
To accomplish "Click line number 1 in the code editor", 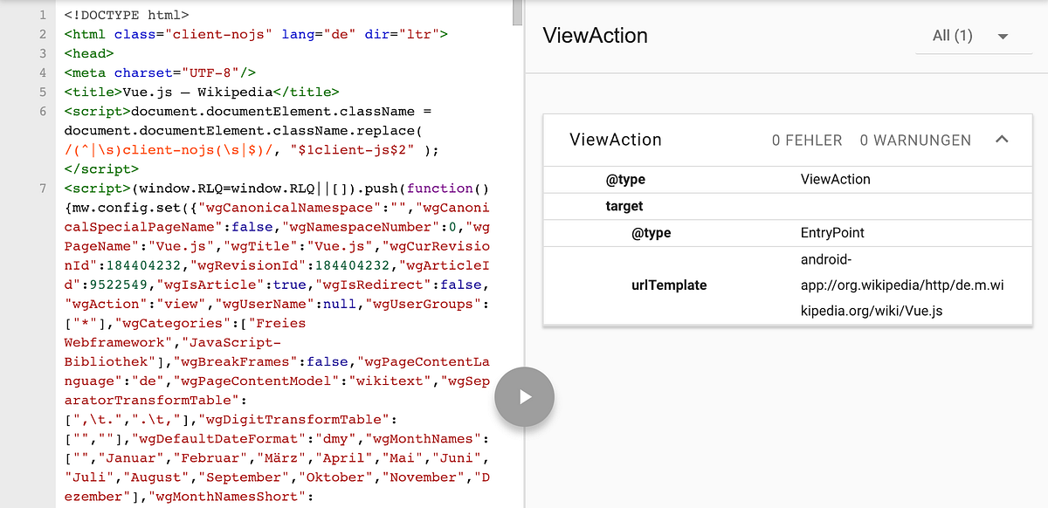I will point(41,14).
